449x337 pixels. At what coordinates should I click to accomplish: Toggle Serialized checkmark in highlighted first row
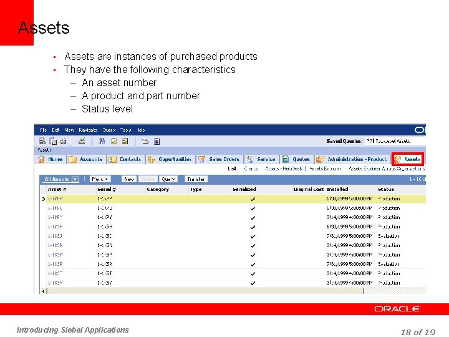pyautogui.click(x=253, y=199)
